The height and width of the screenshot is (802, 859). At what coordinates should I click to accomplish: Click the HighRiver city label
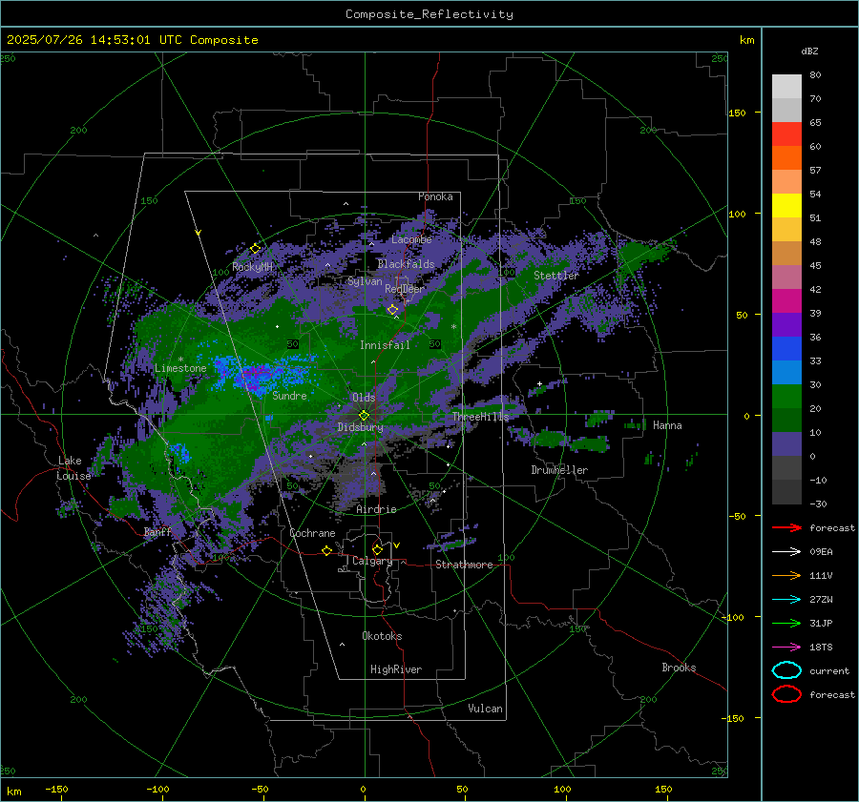pos(396,669)
